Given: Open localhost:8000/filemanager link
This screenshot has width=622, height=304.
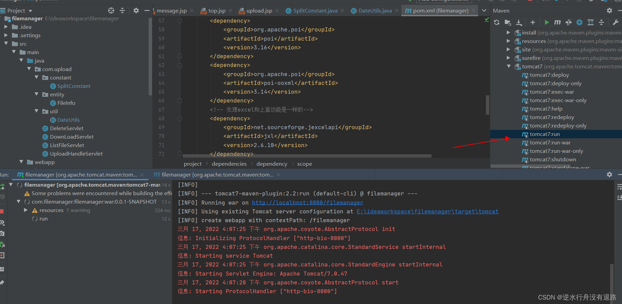Looking at the screenshot, I should click(307, 203).
